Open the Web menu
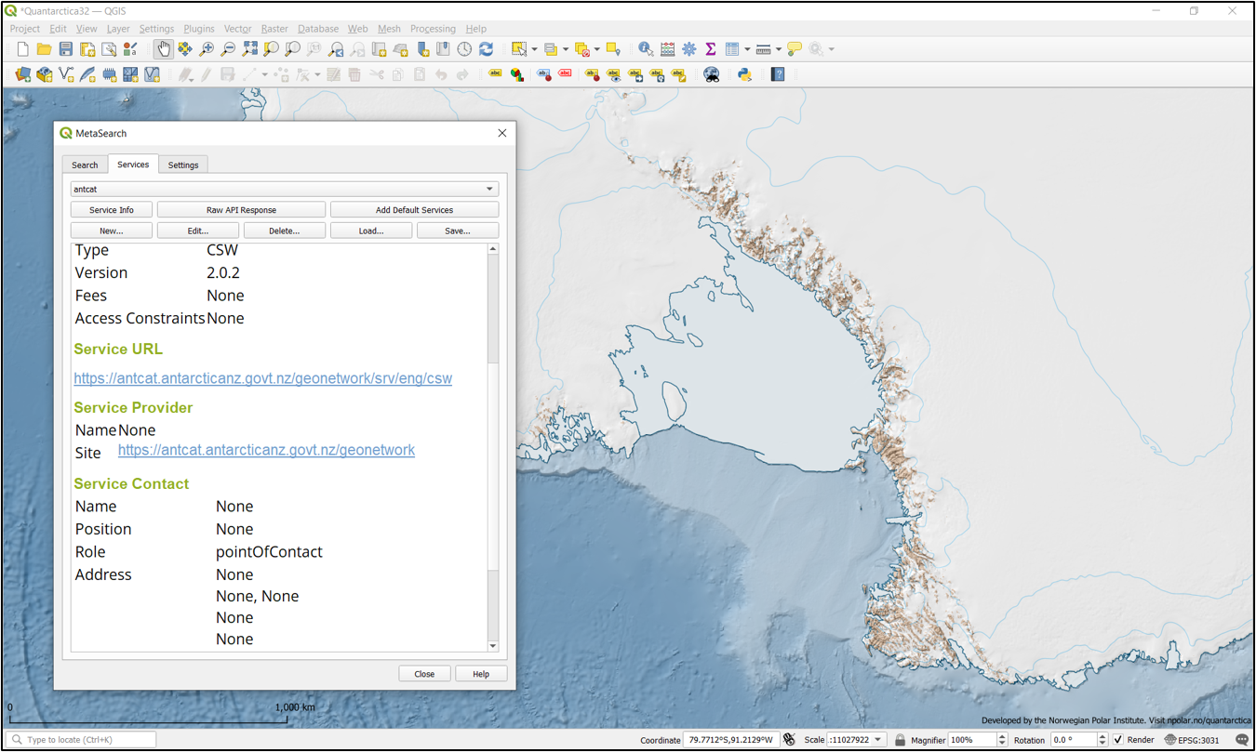This screenshot has height=752, width=1256. click(358, 29)
